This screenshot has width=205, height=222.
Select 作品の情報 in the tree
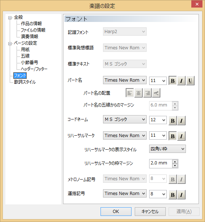click(31, 23)
